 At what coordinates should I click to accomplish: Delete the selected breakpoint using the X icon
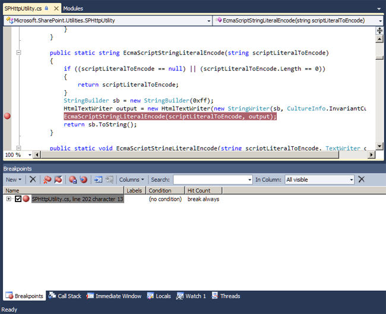click(x=33, y=180)
